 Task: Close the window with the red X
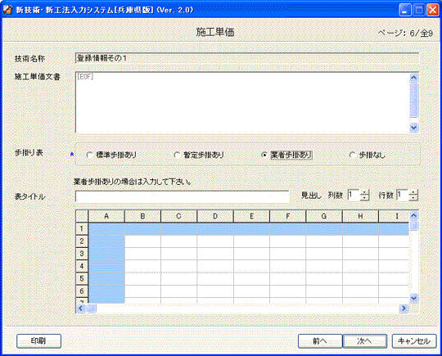(432, 10)
